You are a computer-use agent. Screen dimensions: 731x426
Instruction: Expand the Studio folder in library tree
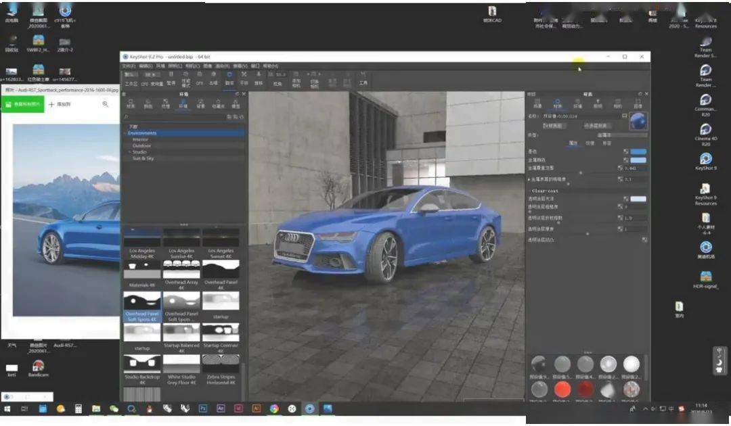(x=129, y=152)
